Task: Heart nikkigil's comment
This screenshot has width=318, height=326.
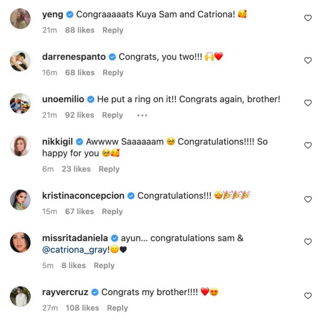Action: (x=308, y=146)
